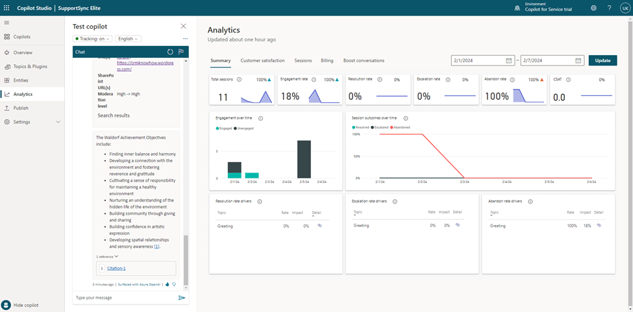This screenshot has width=633, height=312.
Task: Go to Overview in the sidebar
Action: tap(32, 53)
